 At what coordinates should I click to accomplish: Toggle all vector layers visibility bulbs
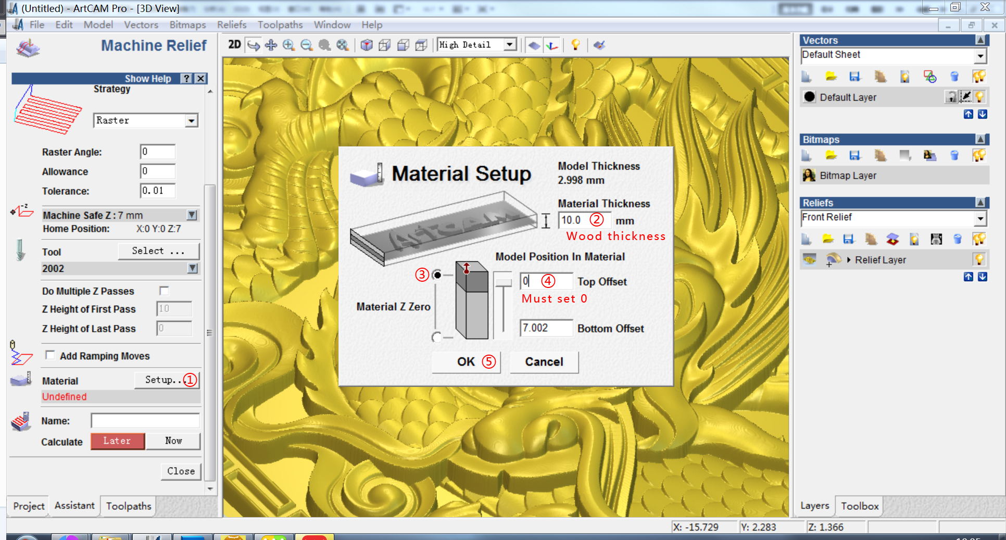click(979, 77)
